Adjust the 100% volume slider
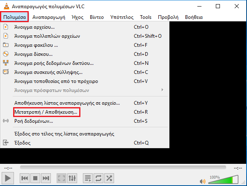 click(223, 179)
